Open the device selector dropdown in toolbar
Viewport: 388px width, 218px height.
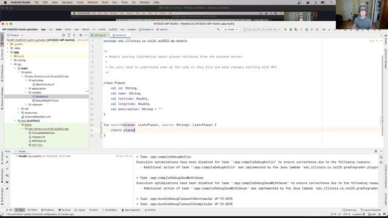click(x=262, y=30)
